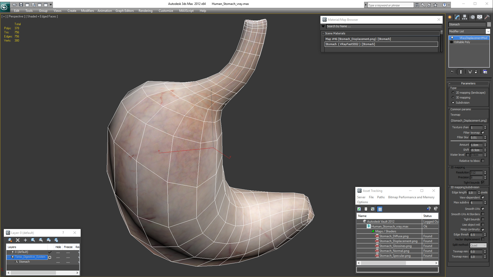Click the Stomach_Displacement.png texmap button
This screenshot has height=277, width=493.
point(469,121)
